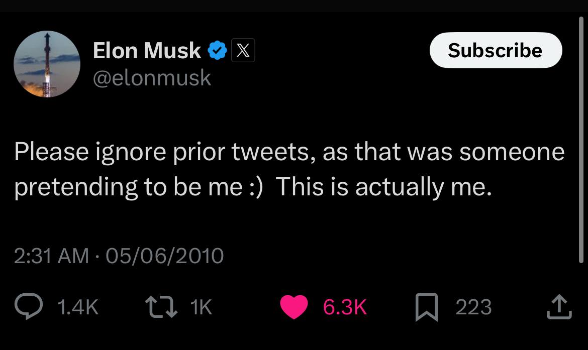Click the vertical scrollbar on the right edge
Viewport: 588px width, 350px height.
581,140
